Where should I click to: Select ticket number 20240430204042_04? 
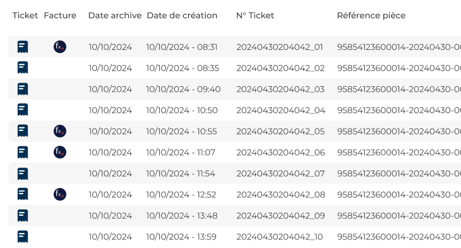(x=281, y=110)
